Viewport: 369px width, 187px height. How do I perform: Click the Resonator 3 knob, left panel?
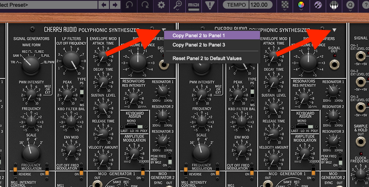click(162, 141)
